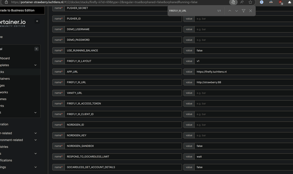The image size is (293, 174).
Task: Edit the GOCARDLESS_GET_ACCOUNT_DETAILS value false
Action: 244,167
